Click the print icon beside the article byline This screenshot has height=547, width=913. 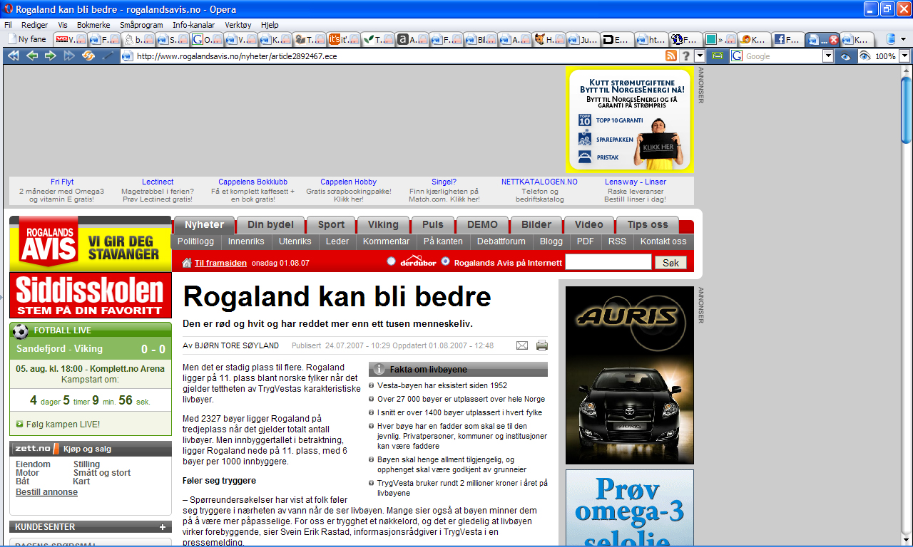(x=542, y=345)
